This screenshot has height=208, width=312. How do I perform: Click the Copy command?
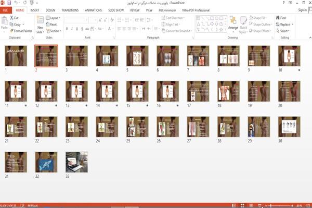16,25
